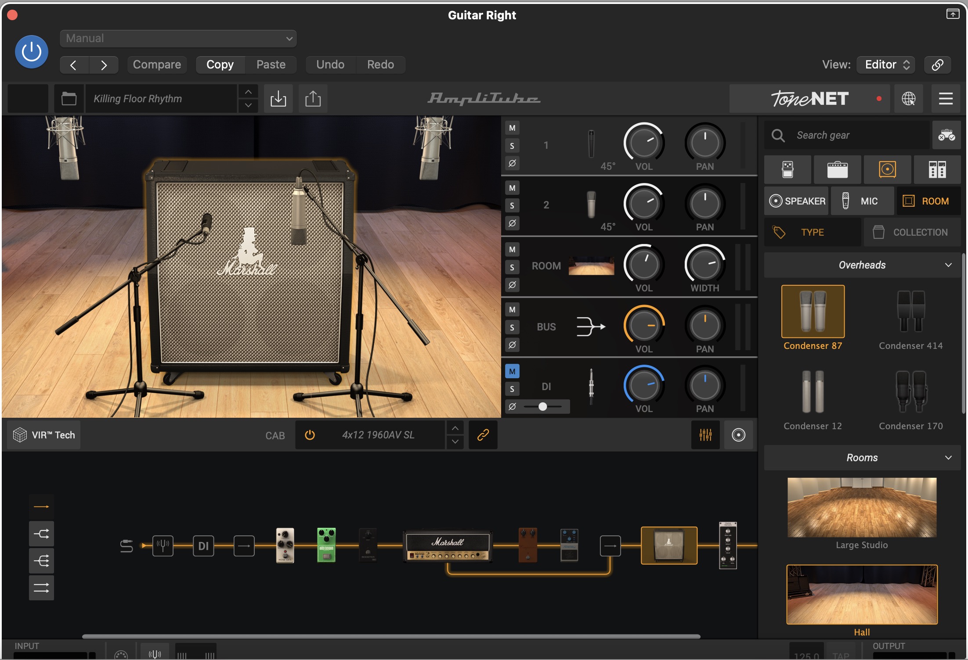Viewport: 968px width, 660px height.
Task: Toggle the cabinet link chain icon
Action: tap(483, 435)
